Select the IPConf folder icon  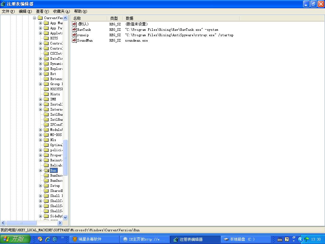[x=46, y=125]
